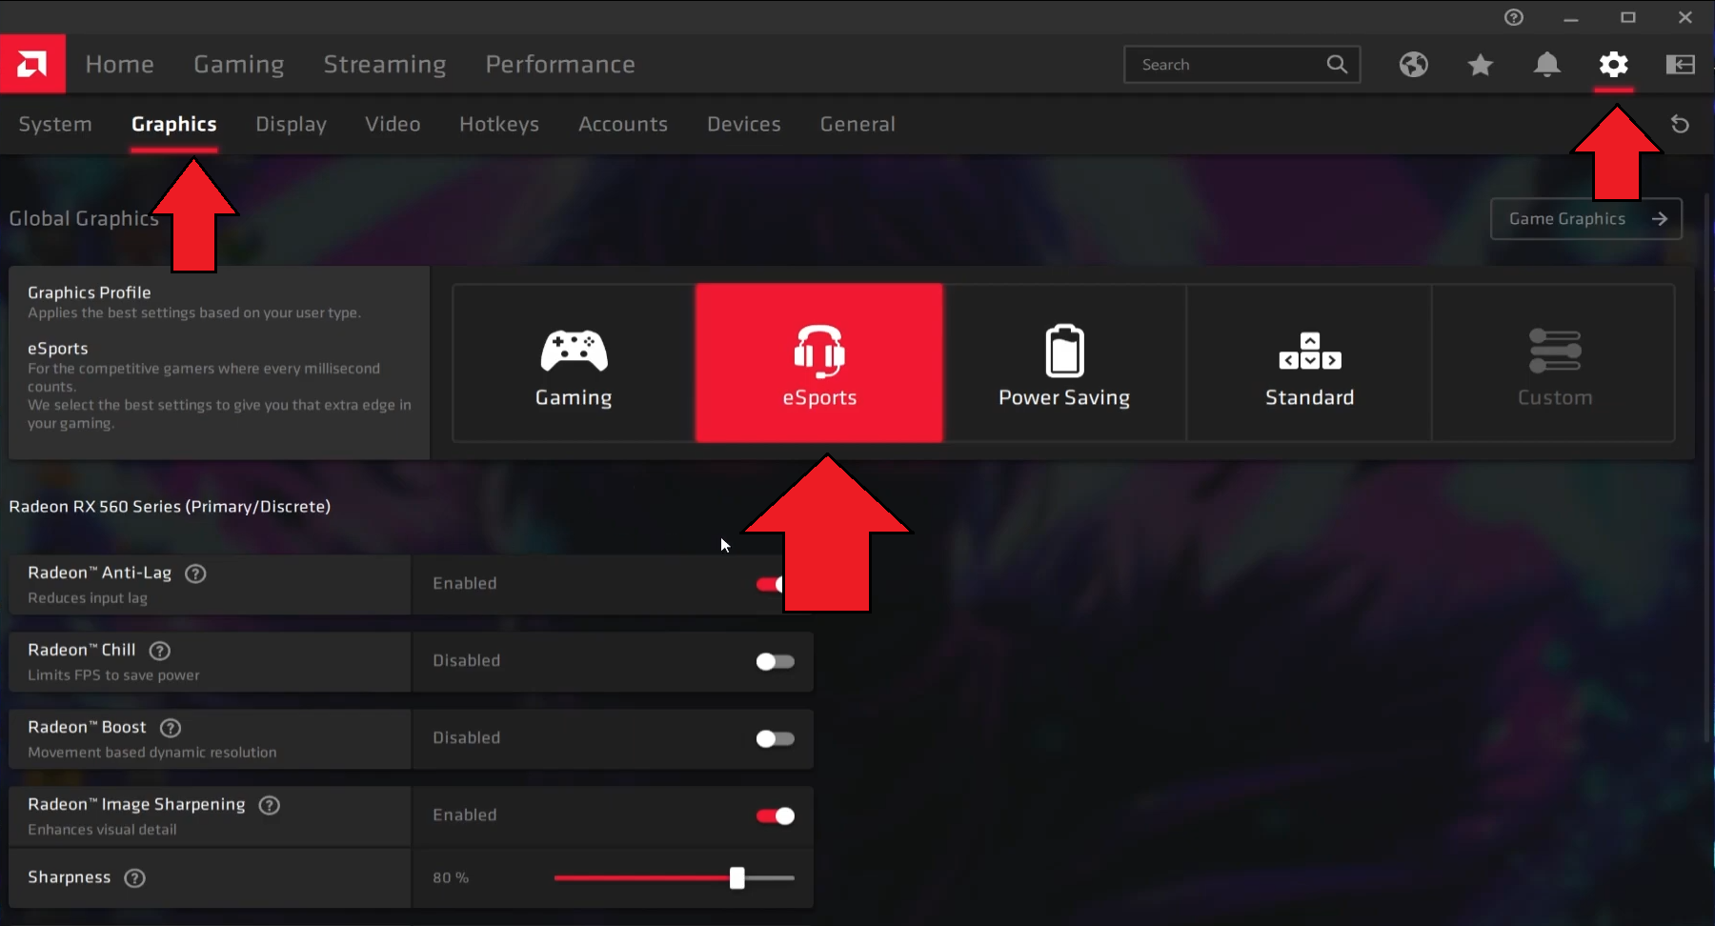
Task: Select the Gaming graphics profile
Action: click(574, 363)
